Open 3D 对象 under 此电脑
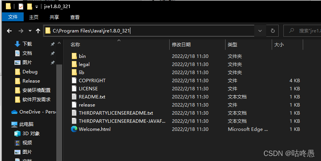Image resolution: width=321 pixels, height=161 pixels. click(31, 134)
